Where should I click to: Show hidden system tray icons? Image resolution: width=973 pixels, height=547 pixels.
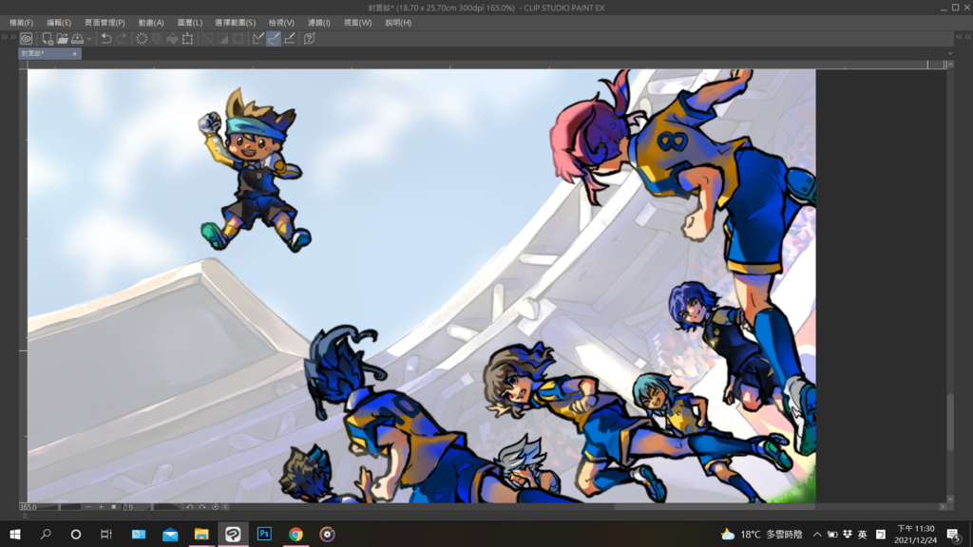(x=817, y=534)
